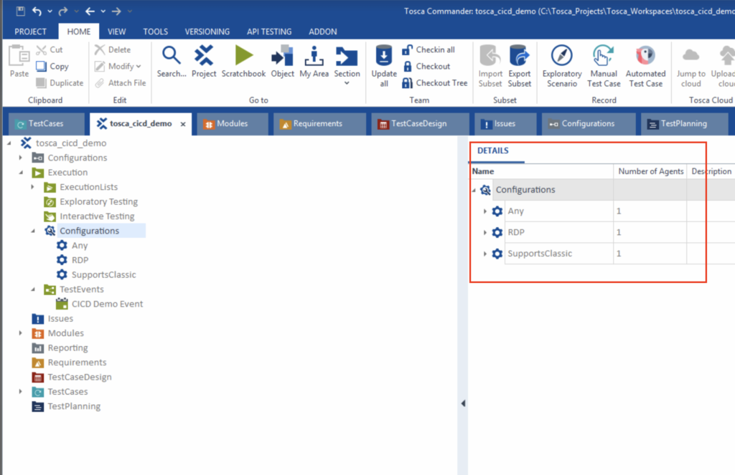Image resolution: width=735 pixels, height=475 pixels.
Task: Expand the RDP row in Details table
Action: [484, 233]
